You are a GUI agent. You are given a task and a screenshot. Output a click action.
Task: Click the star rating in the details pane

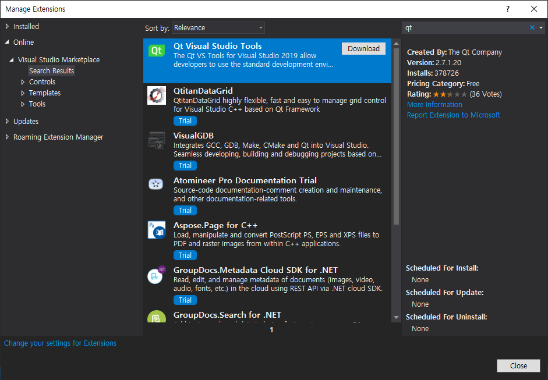[x=450, y=94]
